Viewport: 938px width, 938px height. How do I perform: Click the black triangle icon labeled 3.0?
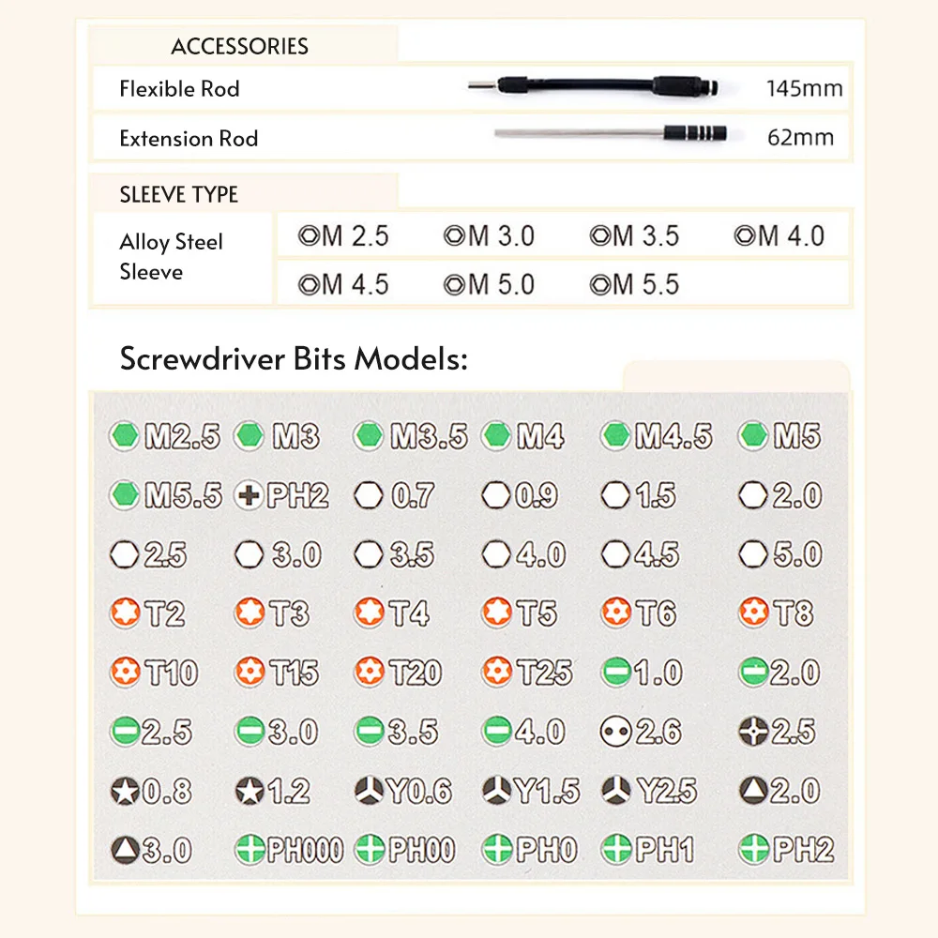125,851
